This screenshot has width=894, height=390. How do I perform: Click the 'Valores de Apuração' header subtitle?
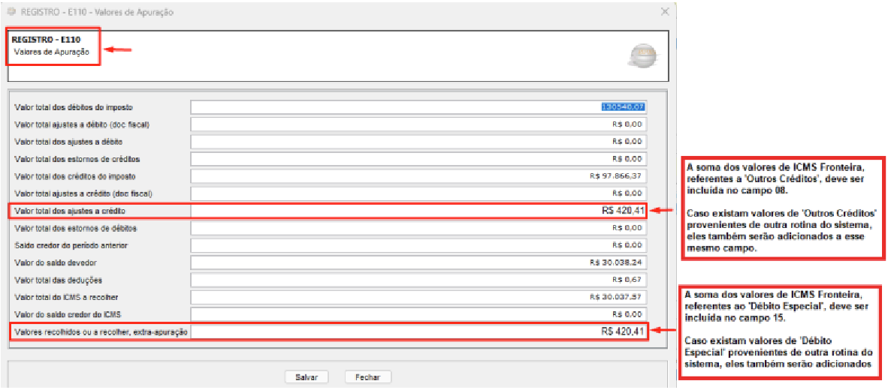tap(52, 52)
